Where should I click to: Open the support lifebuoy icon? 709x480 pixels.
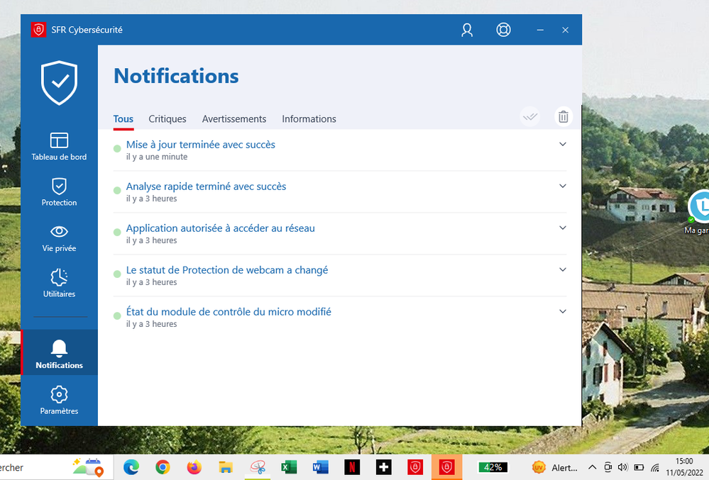[x=503, y=30]
